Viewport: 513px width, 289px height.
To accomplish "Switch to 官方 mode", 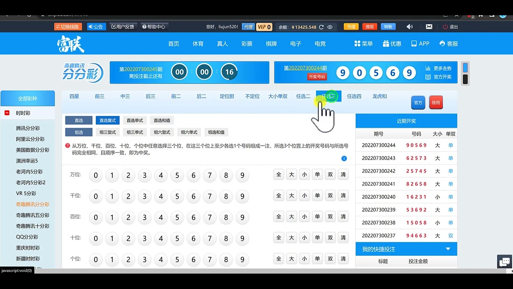I will click(x=418, y=103).
